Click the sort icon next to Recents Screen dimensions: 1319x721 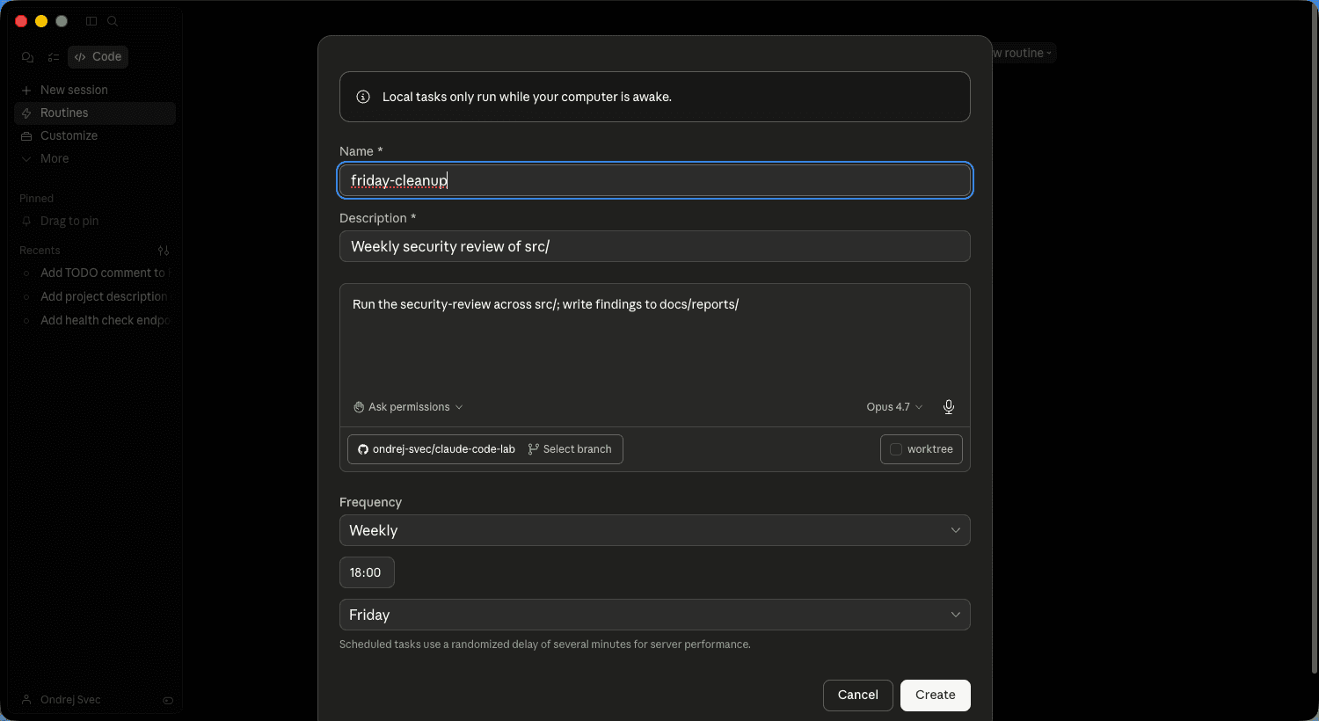point(164,251)
